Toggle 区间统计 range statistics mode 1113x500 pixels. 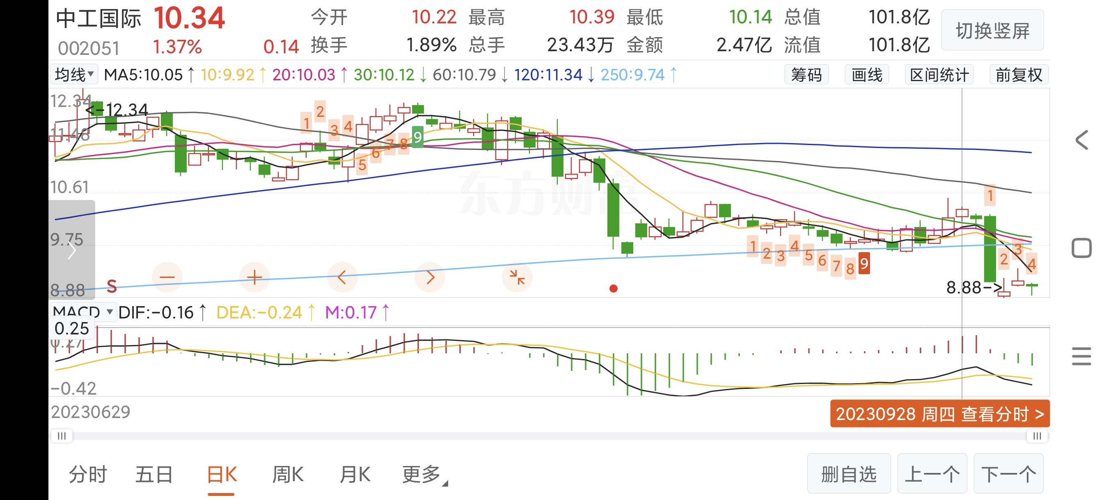click(x=939, y=75)
